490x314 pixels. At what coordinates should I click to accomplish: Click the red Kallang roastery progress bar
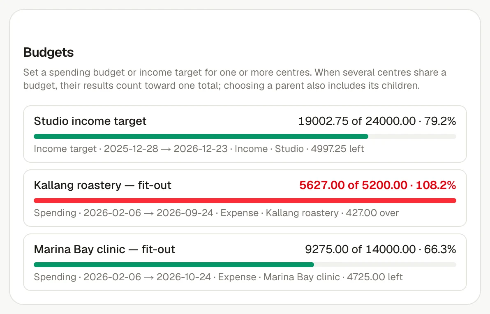click(x=245, y=201)
